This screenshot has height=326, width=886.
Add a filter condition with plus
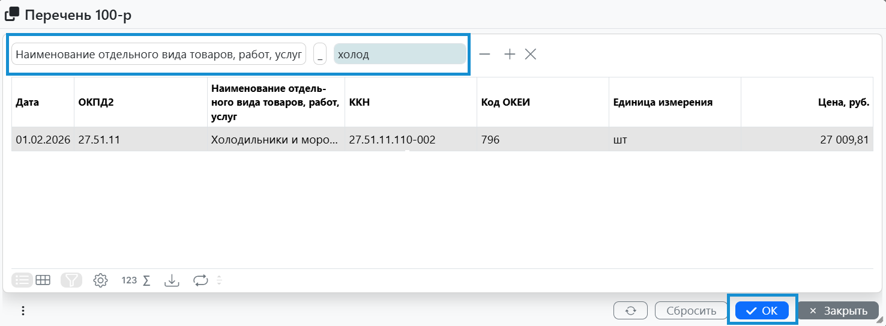pos(510,54)
